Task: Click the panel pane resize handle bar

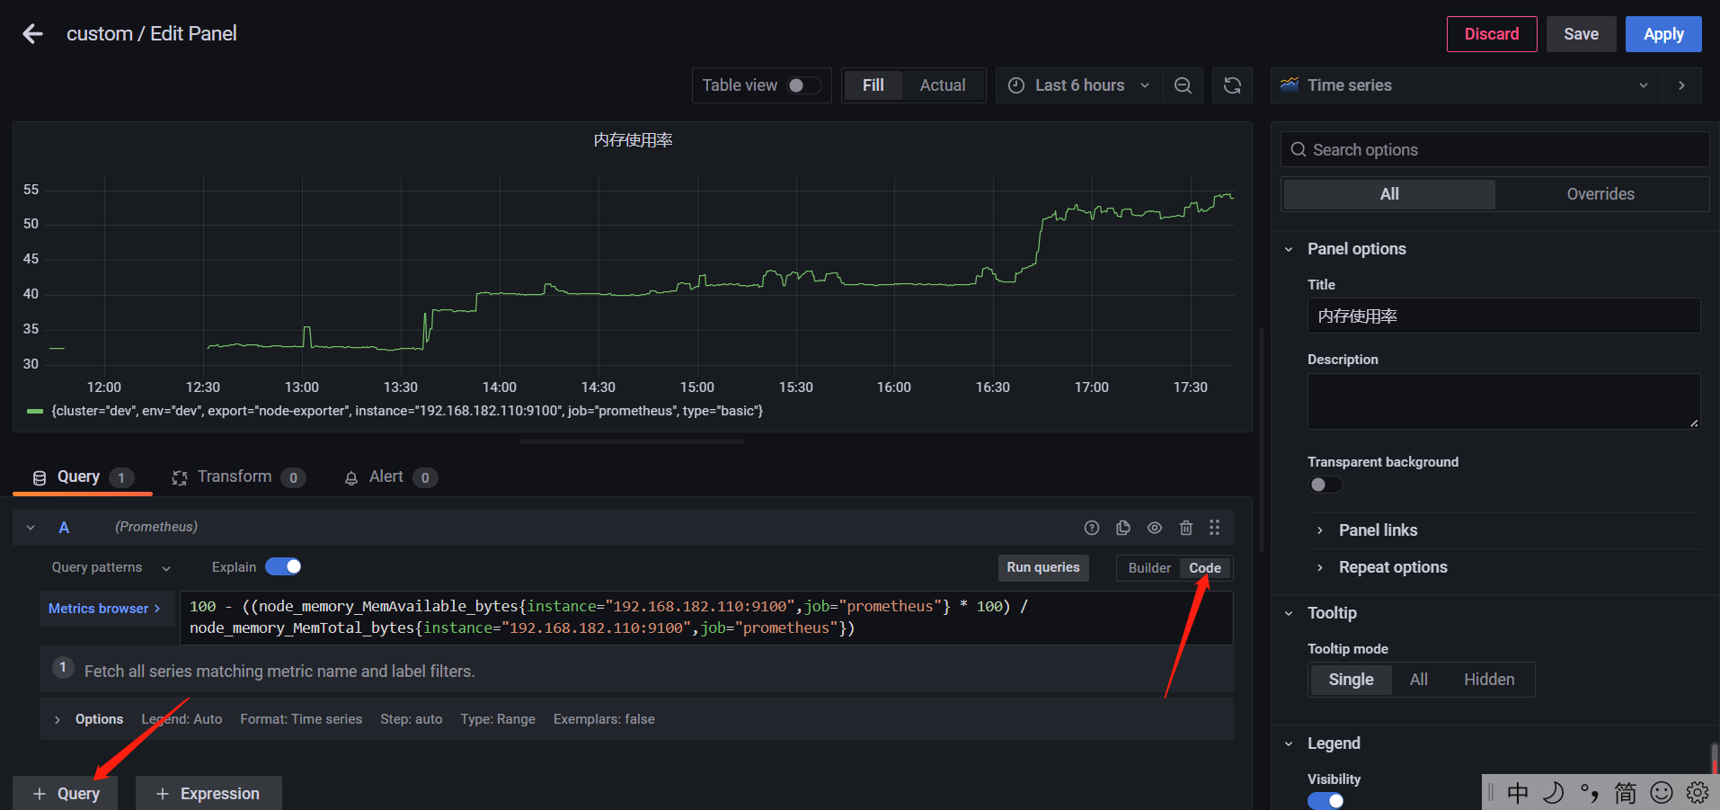Action: (x=633, y=441)
